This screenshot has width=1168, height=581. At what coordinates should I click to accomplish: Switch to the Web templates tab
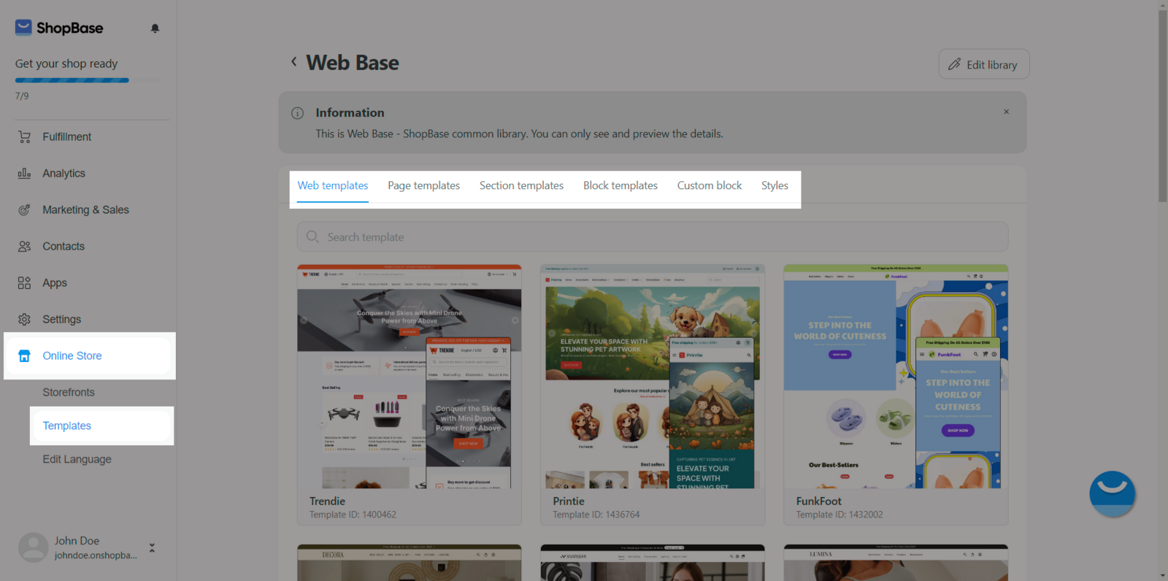click(x=333, y=185)
